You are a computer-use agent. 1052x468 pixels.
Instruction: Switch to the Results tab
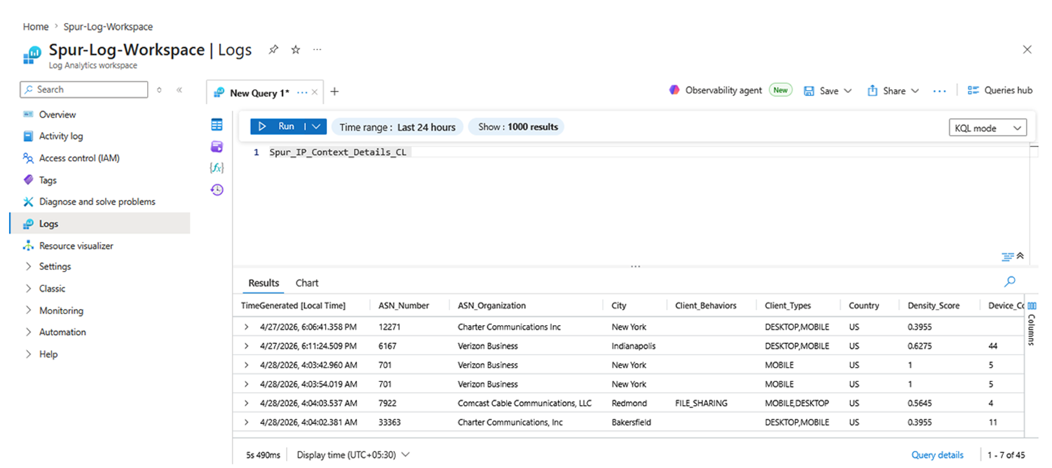point(264,283)
